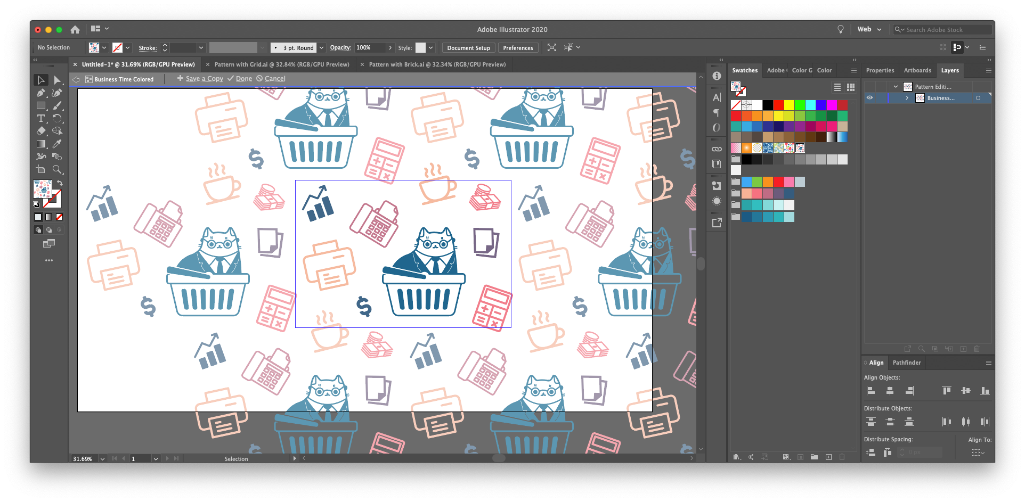Open the Web workspace dropdown
The height and width of the screenshot is (502, 1025).
point(869,29)
